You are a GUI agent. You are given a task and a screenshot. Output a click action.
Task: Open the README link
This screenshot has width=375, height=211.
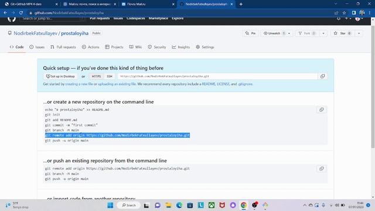tap(209, 84)
